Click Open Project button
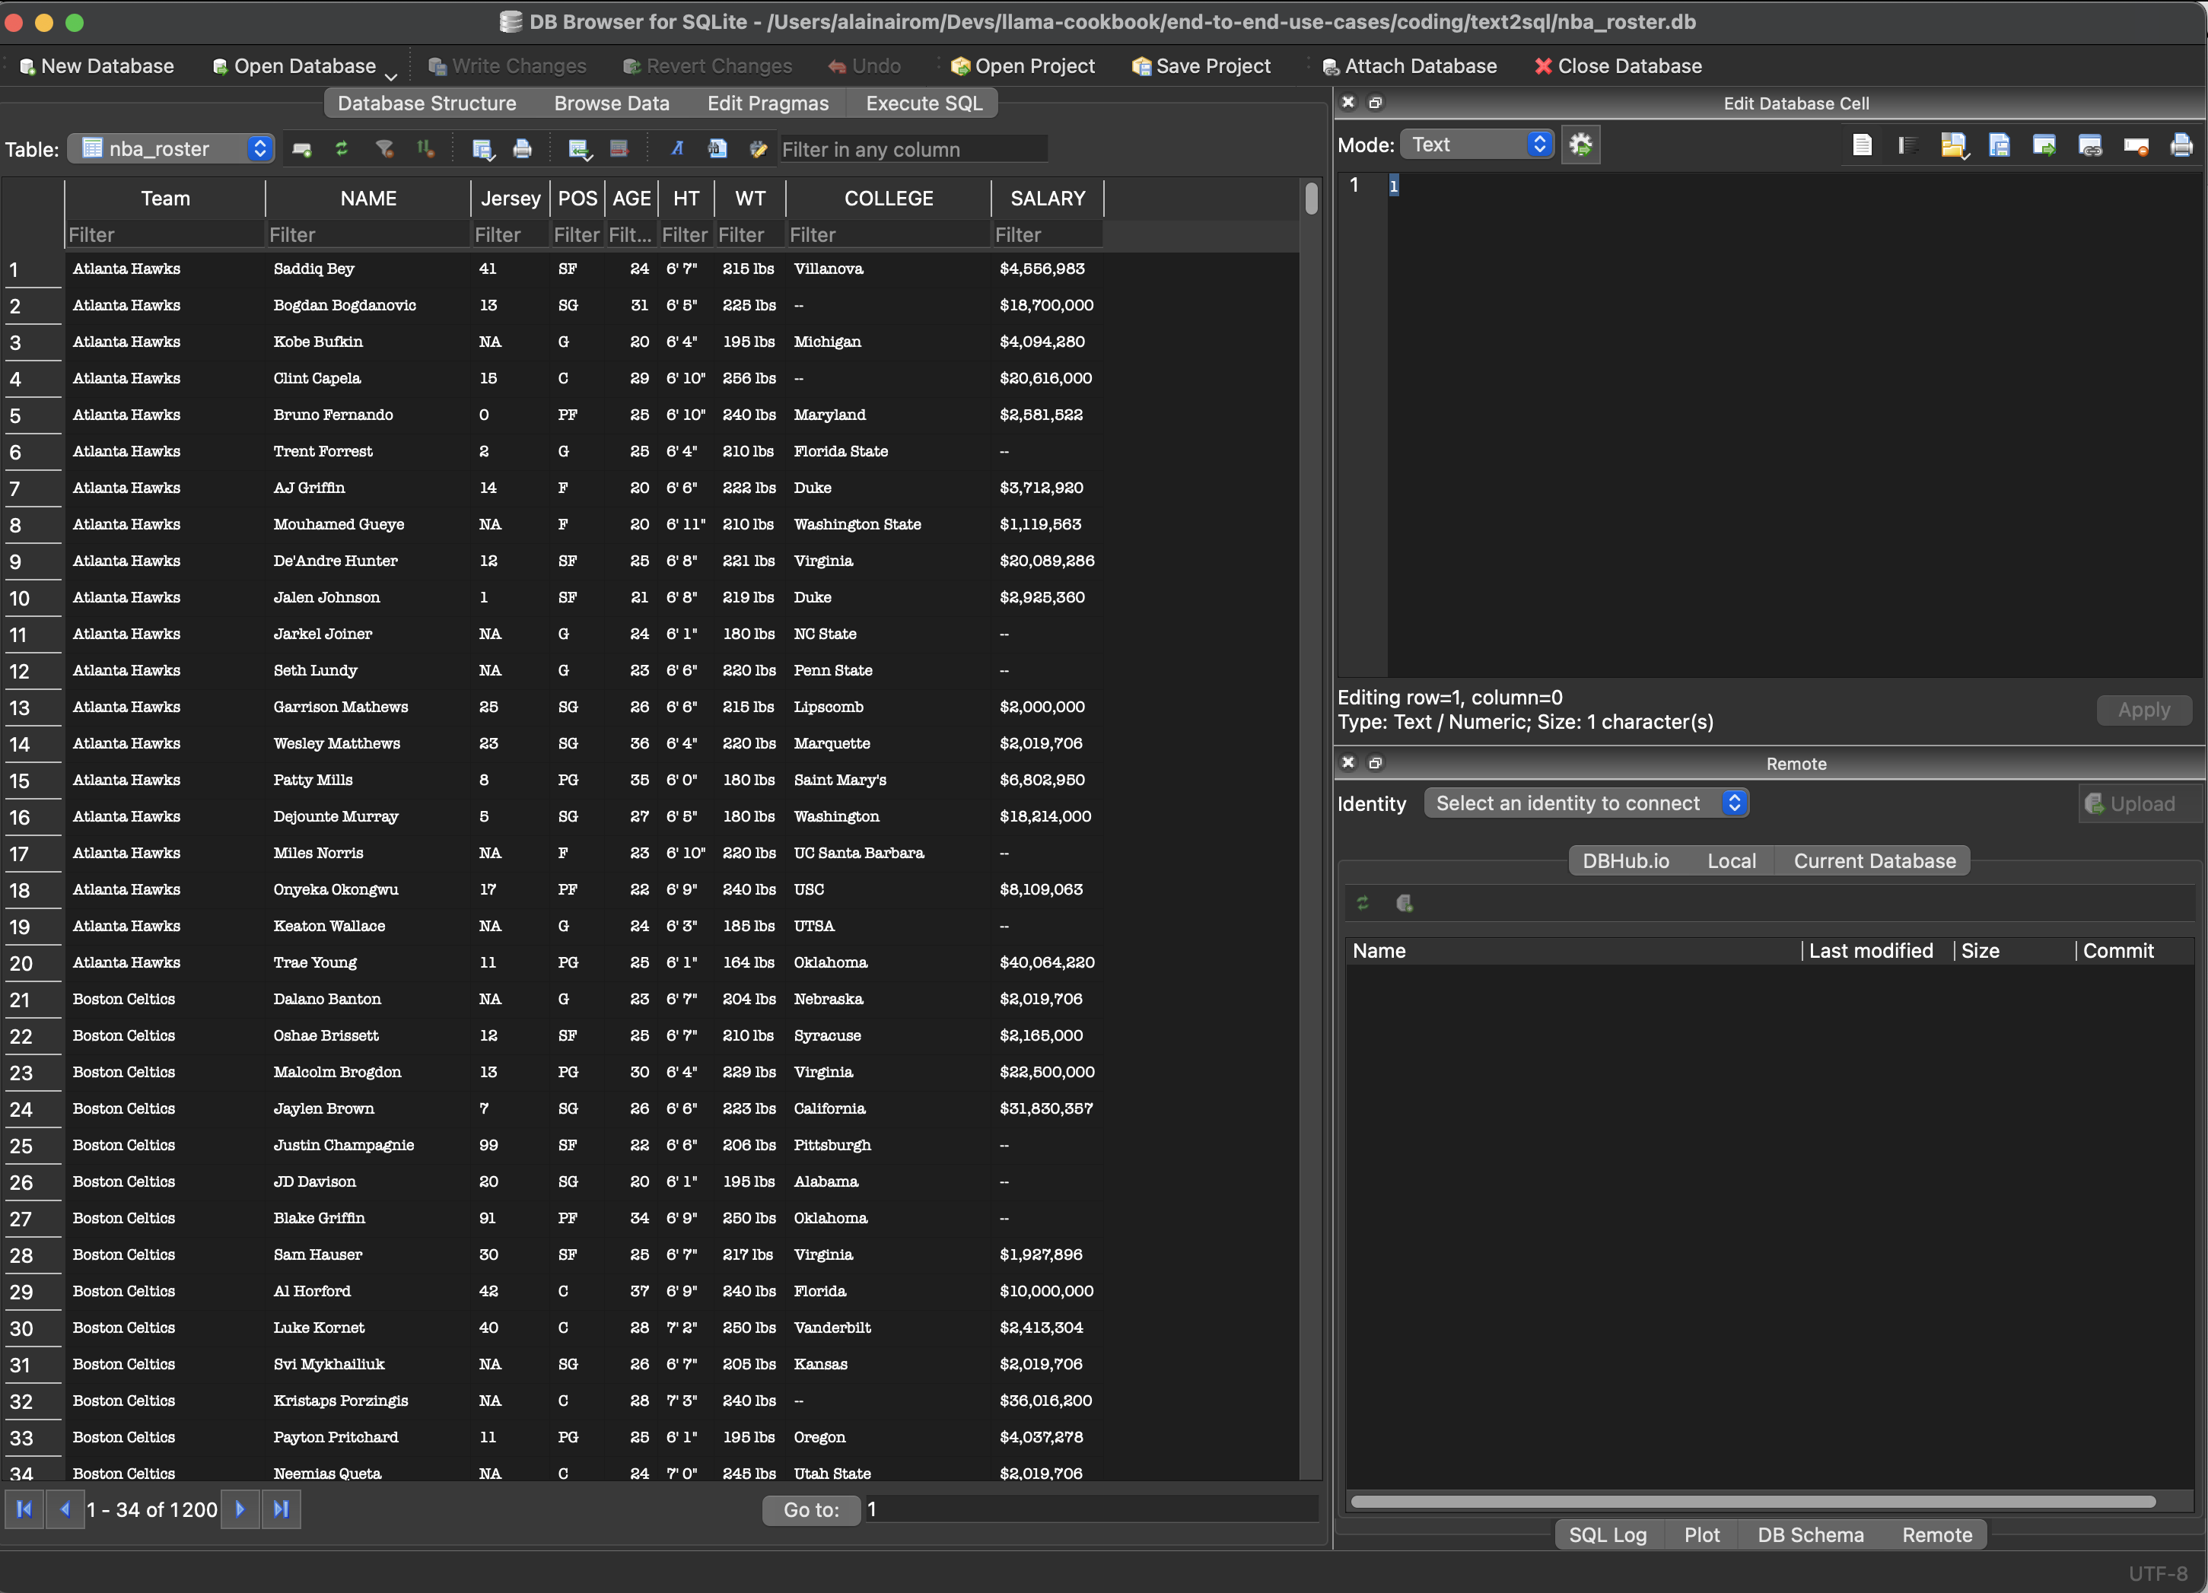The image size is (2208, 1593). click(x=1023, y=66)
